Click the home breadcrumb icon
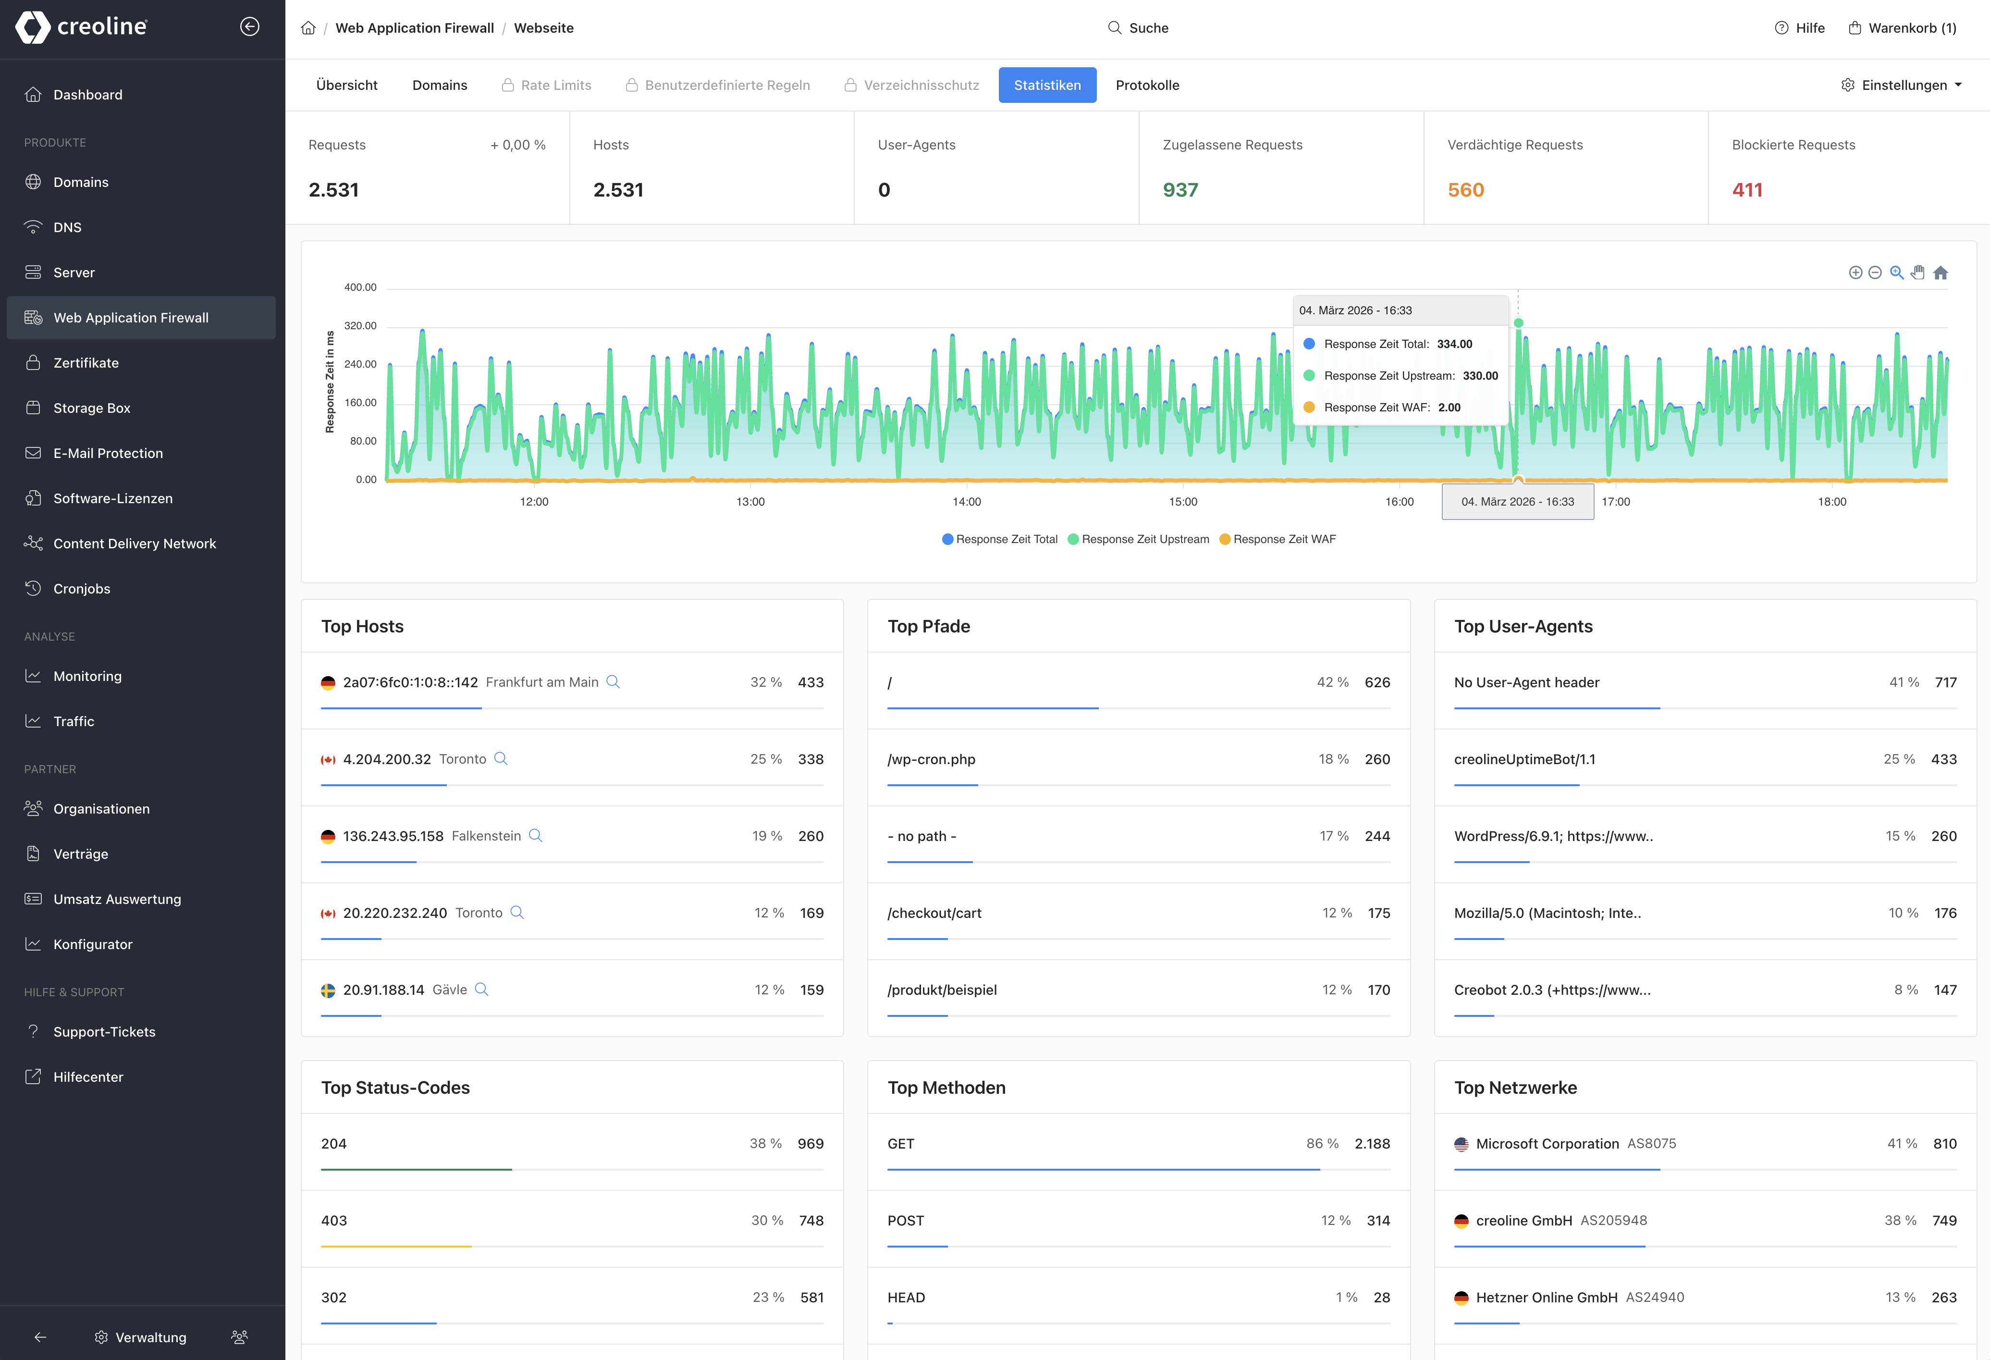Viewport: 1990px width, 1360px height. pos(308,28)
